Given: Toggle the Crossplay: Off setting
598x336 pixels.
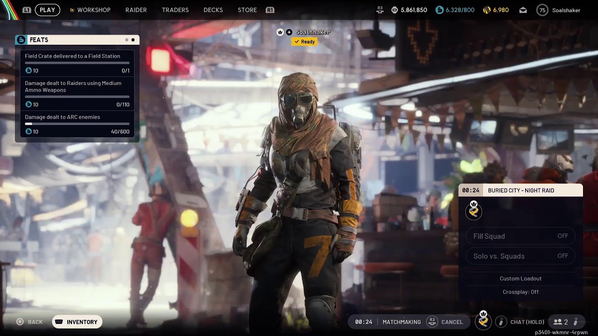Looking at the screenshot, I should tap(520, 292).
